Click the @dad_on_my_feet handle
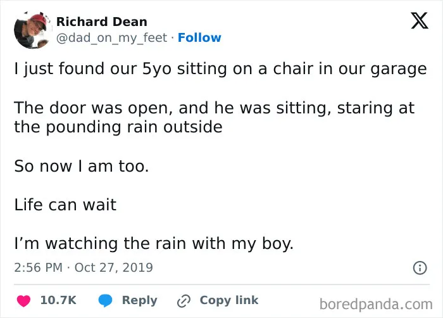The height and width of the screenshot is (318, 443). (111, 38)
